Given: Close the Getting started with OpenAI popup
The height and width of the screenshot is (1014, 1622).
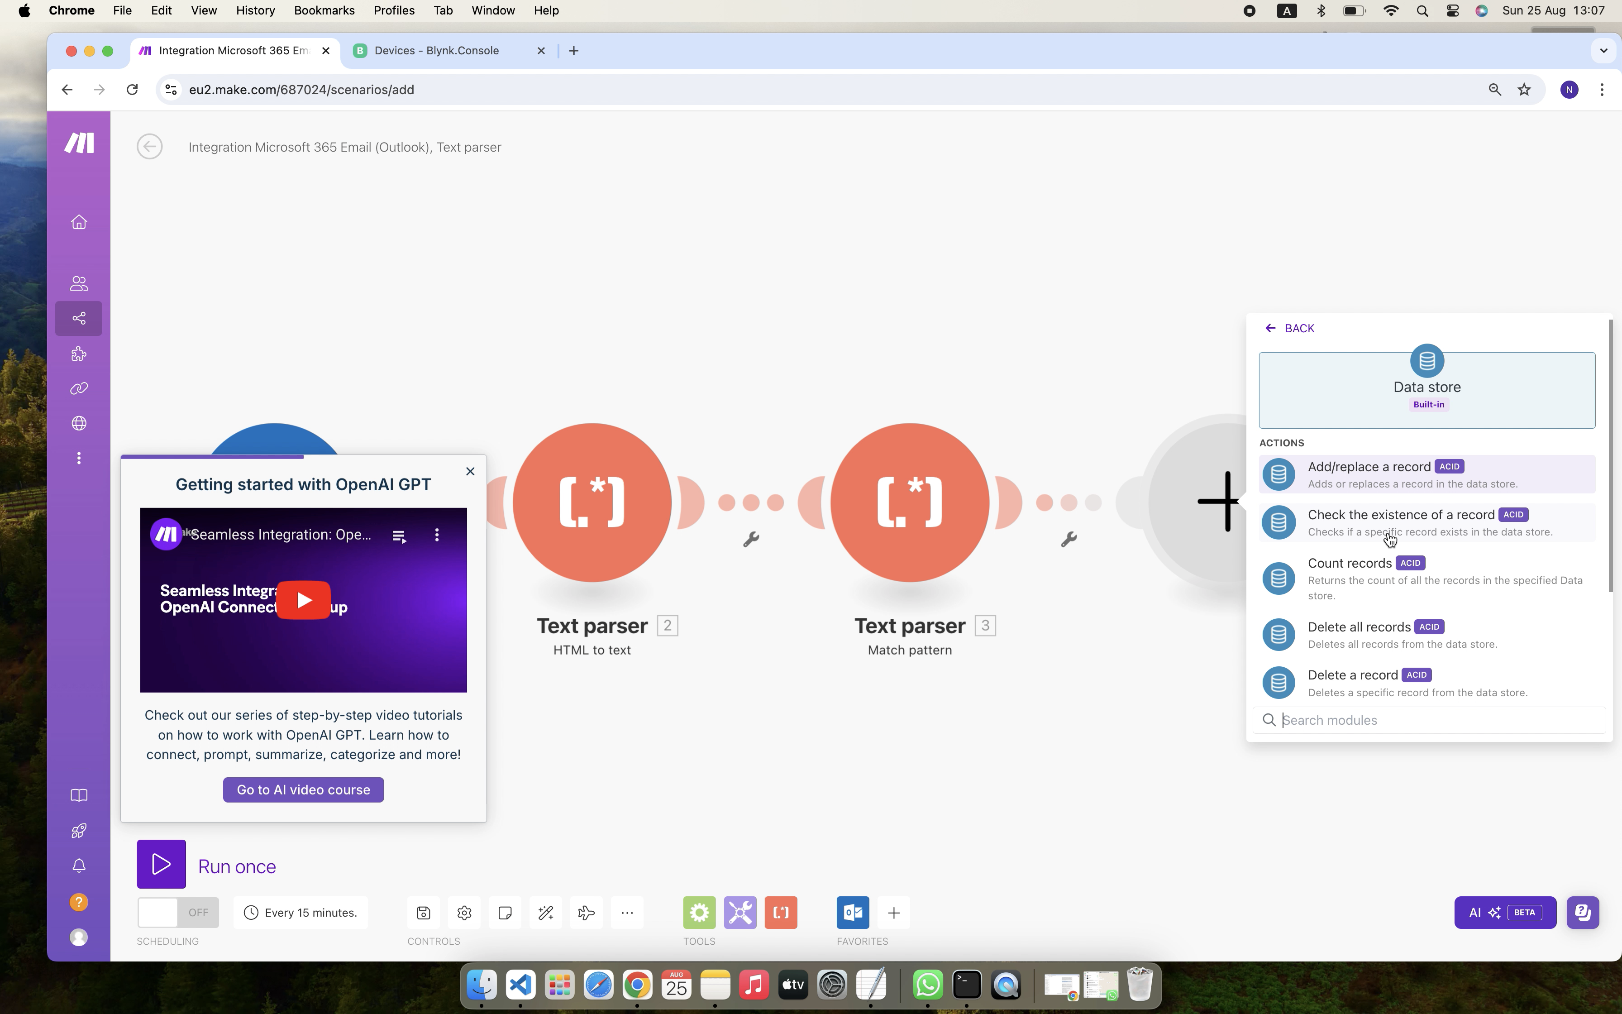Looking at the screenshot, I should click(x=471, y=471).
